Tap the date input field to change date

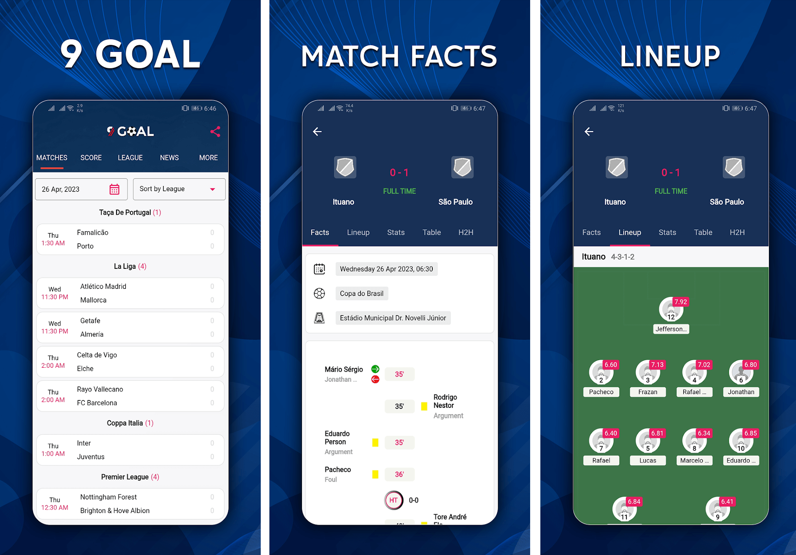click(x=81, y=189)
